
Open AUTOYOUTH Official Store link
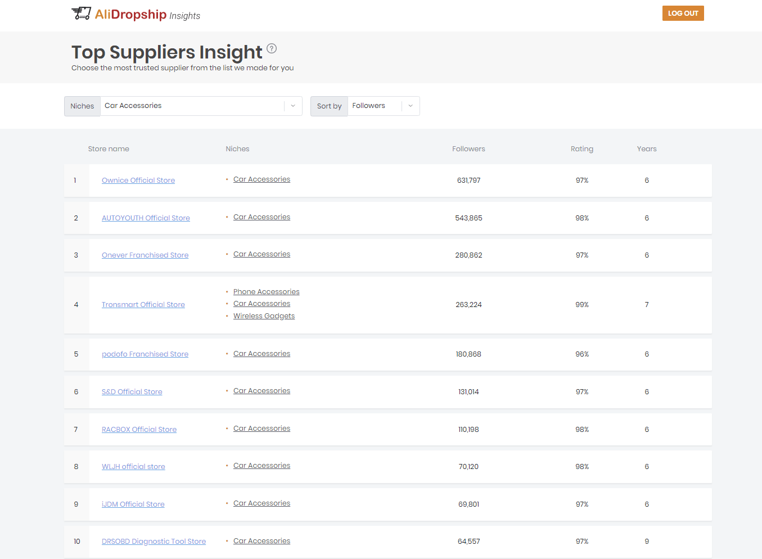tap(146, 218)
